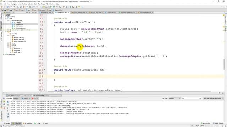
Task: Click the Attach debugger icon
Action: pos(60,7)
